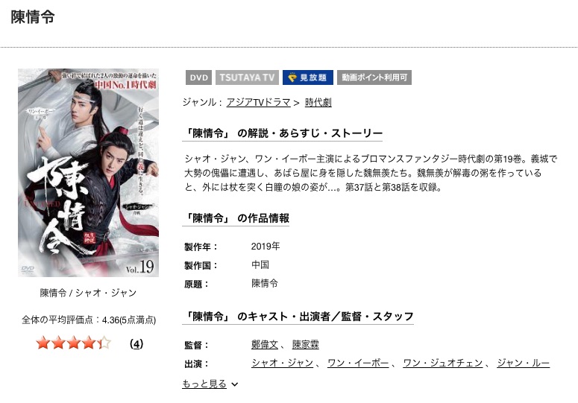
Task: Open director 陳家霖 link
Action: (x=305, y=344)
